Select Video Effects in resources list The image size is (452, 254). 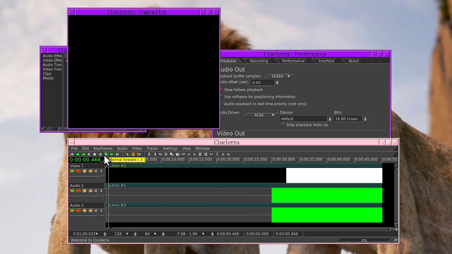[x=53, y=60]
